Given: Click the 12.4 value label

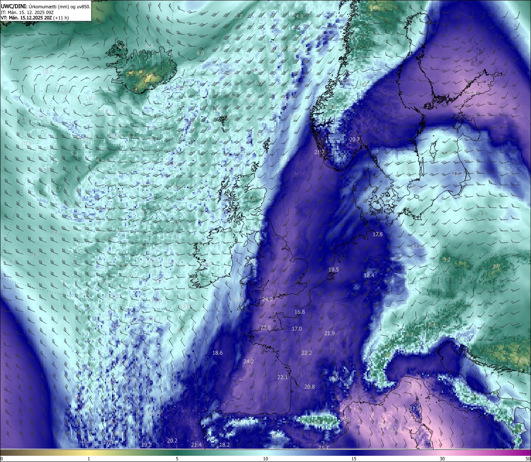Looking at the screenshot, I should tap(369, 276).
